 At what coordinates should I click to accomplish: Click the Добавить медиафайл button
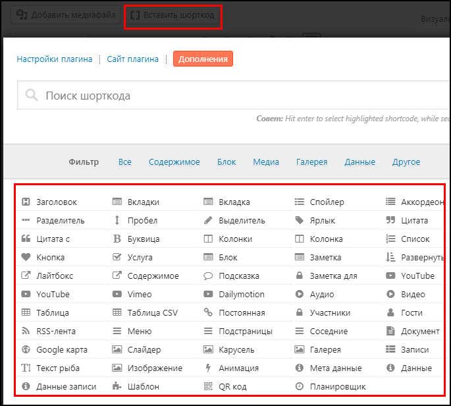(x=66, y=14)
